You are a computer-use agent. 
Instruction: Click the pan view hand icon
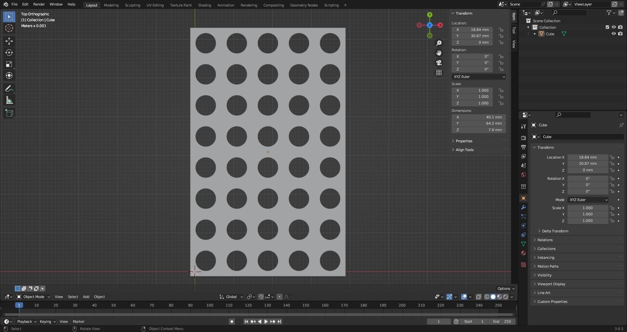(439, 53)
